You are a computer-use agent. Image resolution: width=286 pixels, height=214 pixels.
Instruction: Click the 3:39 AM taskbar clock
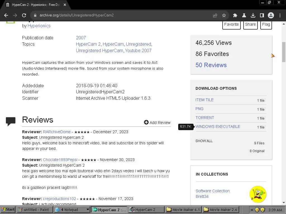[275, 210]
